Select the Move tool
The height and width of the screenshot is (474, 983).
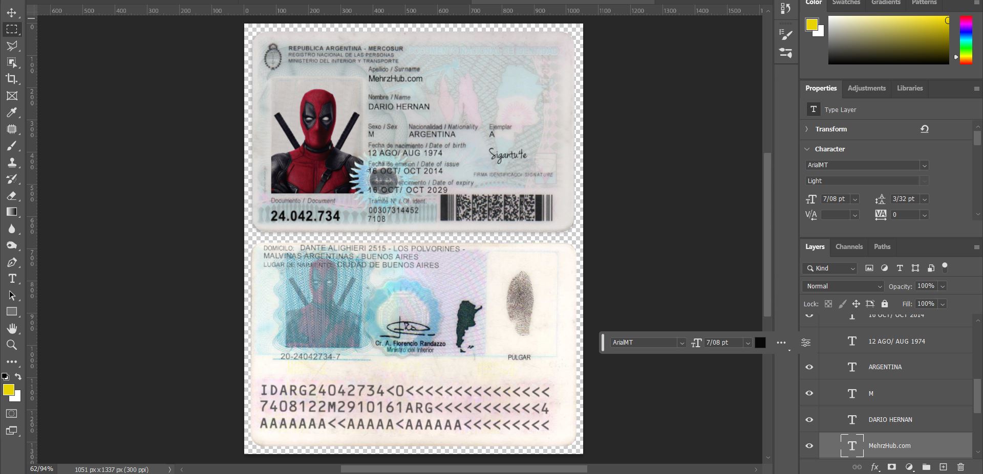pyautogui.click(x=12, y=13)
